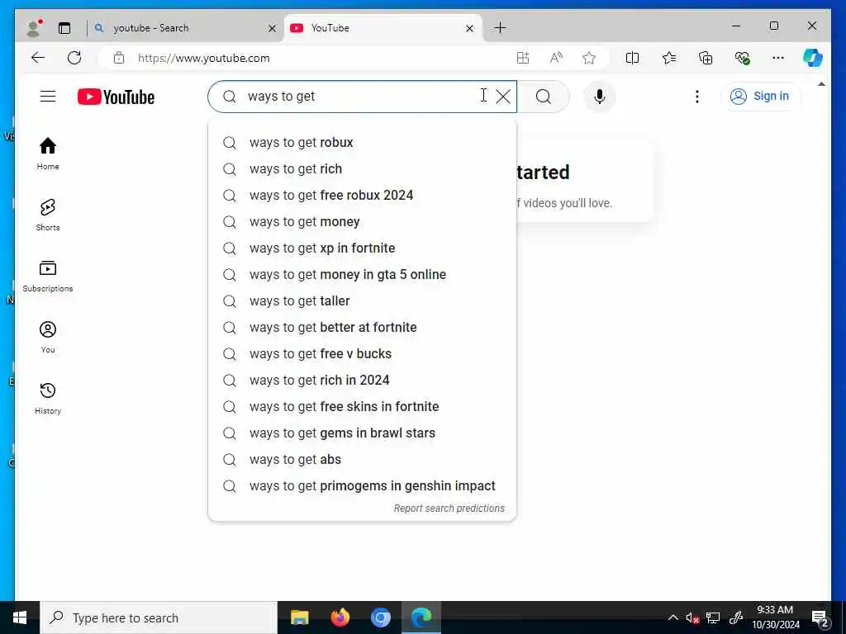Viewport: 846px width, 634px height.
Task: Close the YouTube browser tab
Action: pos(470,28)
